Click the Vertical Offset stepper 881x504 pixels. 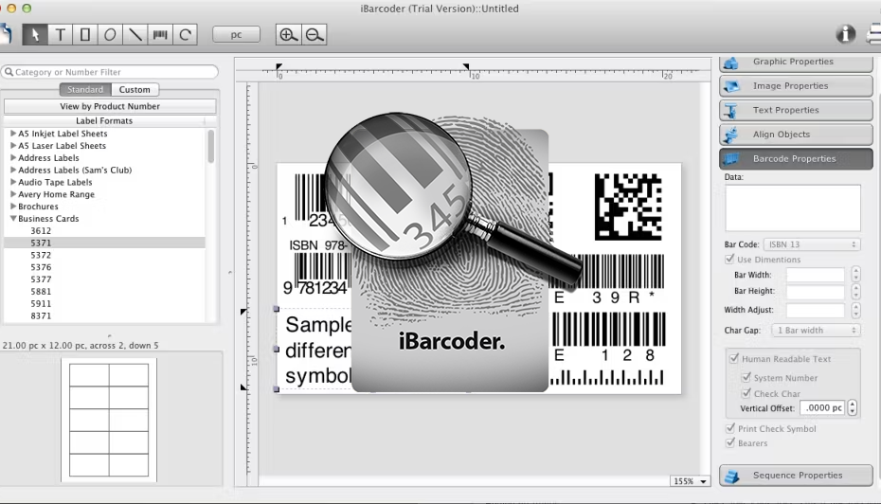pyautogui.click(x=853, y=408)
